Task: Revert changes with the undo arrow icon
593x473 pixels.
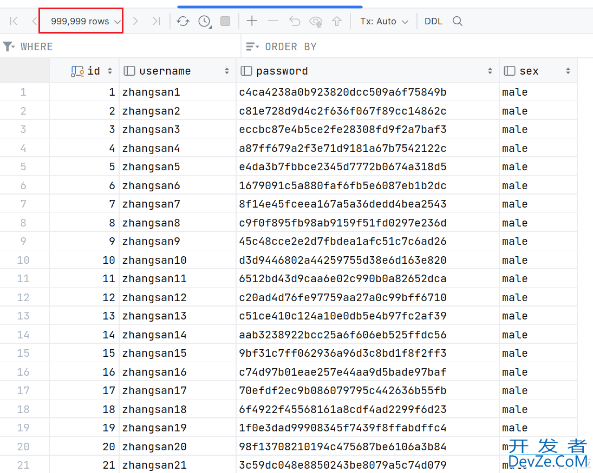Action: (295, 21)
